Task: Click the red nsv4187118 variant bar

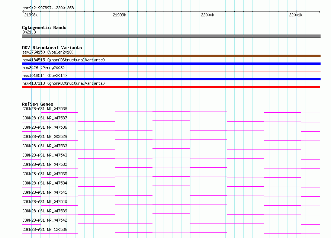Action: pos(171,87)
